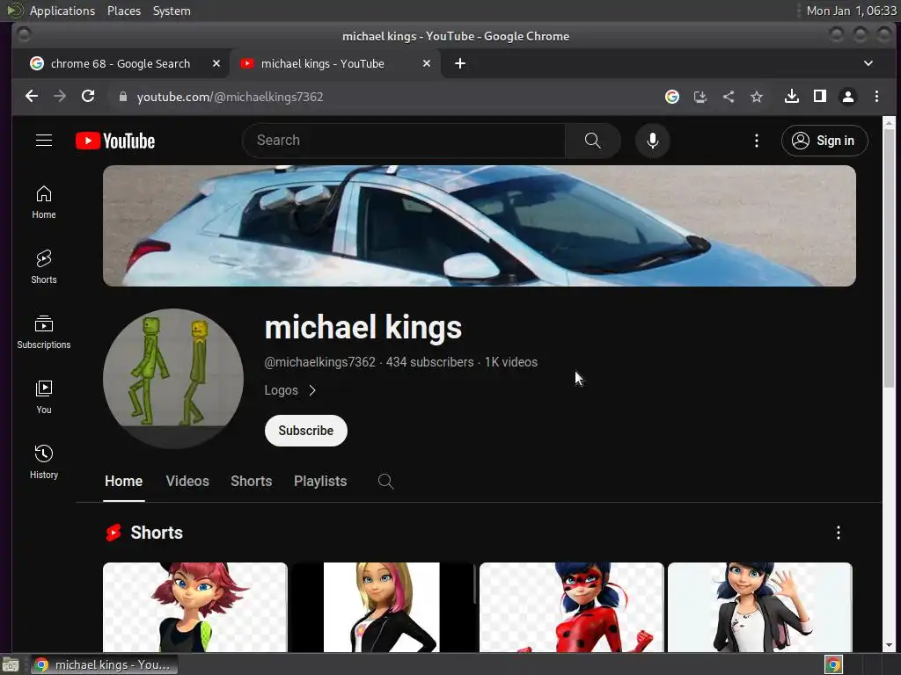Switch to the channel Videos tab
The image size is (901, 675).
point(187,482)
